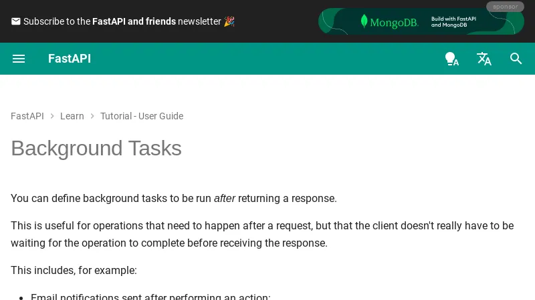Click the MongoDB wordmark in the banner
This screenshot has width=535, height=300.
pos(394,22)
